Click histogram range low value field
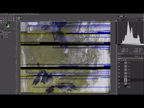The width and height of the screenshot is (144, 108). tap(119, 47)
